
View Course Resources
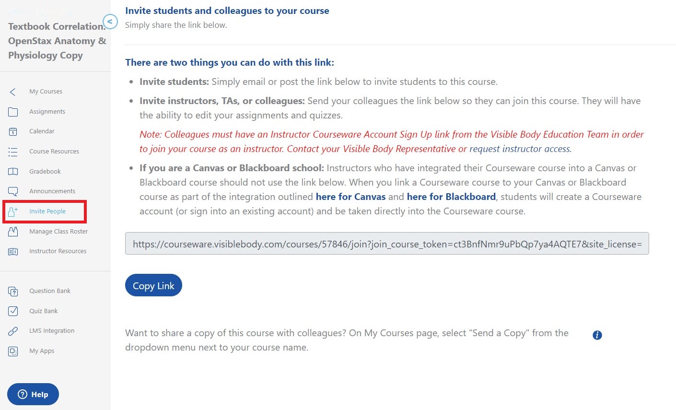pyautogui.click(x=54, y=151)
